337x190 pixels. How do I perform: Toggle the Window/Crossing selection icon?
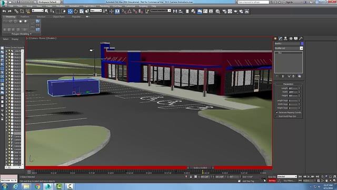(x=64, y=11)
